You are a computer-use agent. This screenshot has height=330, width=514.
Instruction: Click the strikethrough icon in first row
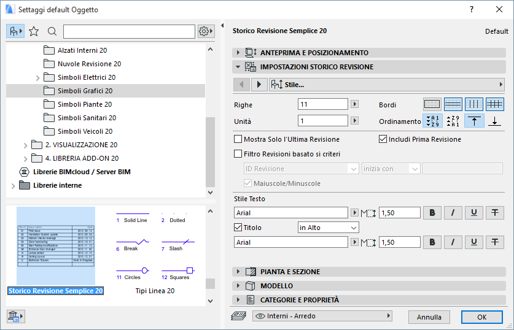(495, 213)
